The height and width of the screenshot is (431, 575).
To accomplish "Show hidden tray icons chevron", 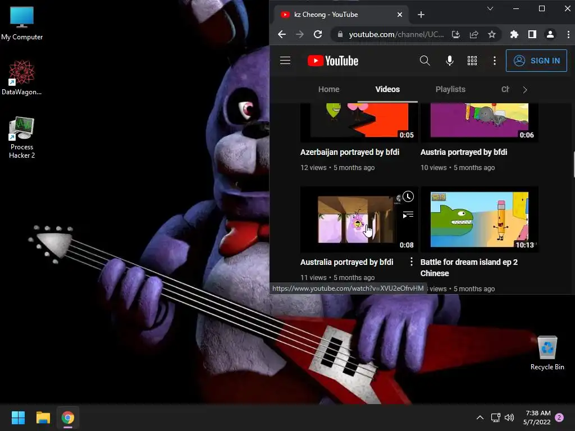I will (x=480, y=418).
